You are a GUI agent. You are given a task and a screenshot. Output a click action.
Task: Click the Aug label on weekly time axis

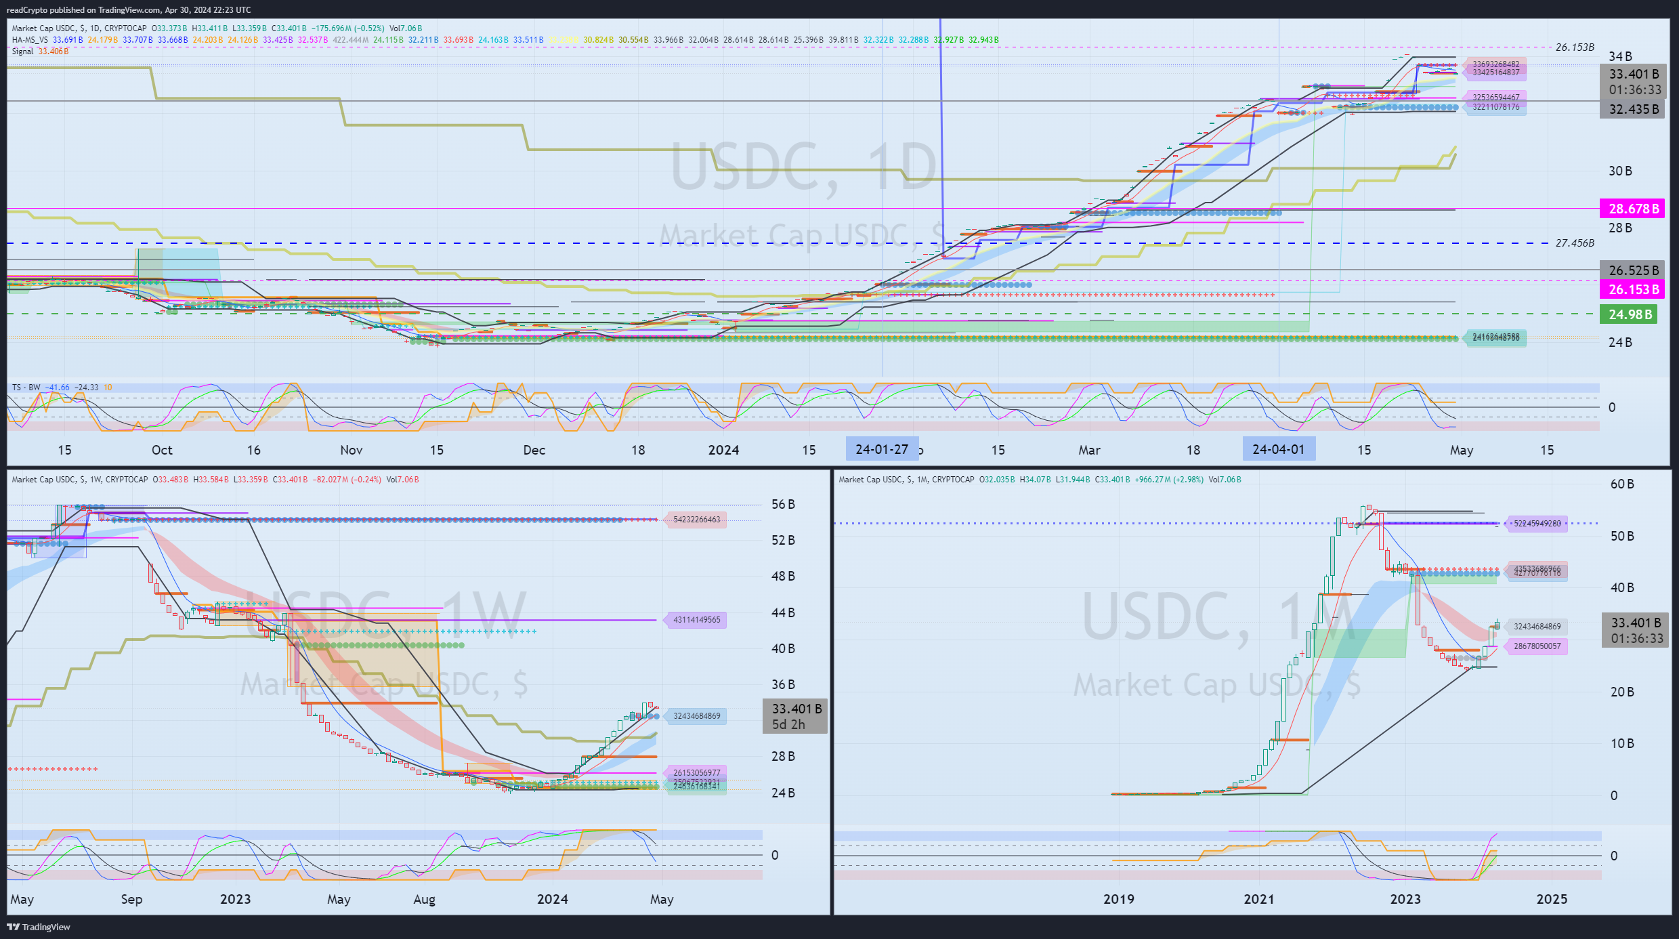[424, 899]
